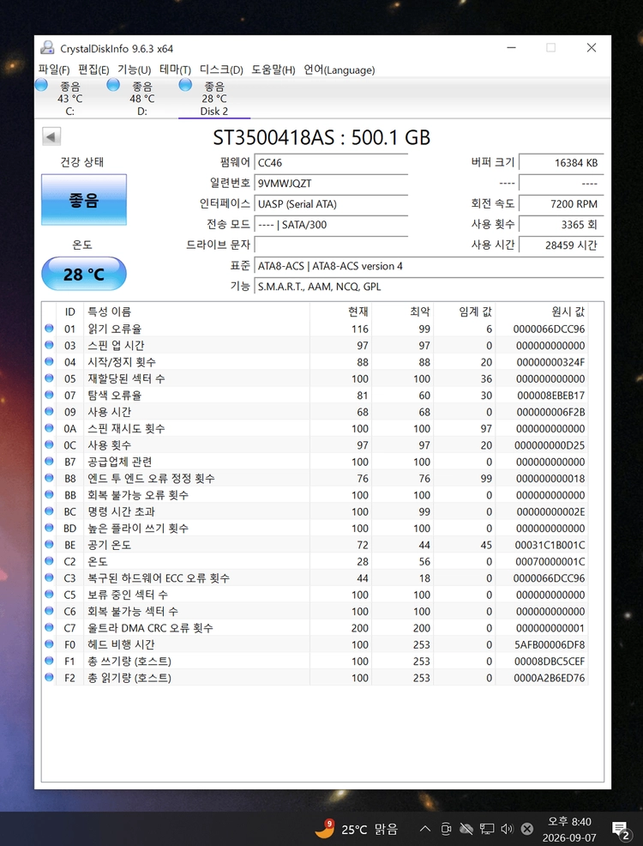The width and height of the screenshot is (643, 846).
Task: Open the 디스크(D) menu
Action: point(221,70)
